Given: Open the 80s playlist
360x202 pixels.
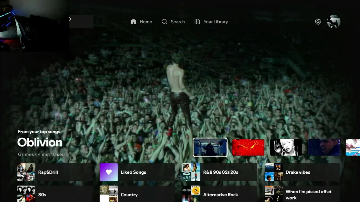Looking at the screenshot, I should [x=55, y=194].
